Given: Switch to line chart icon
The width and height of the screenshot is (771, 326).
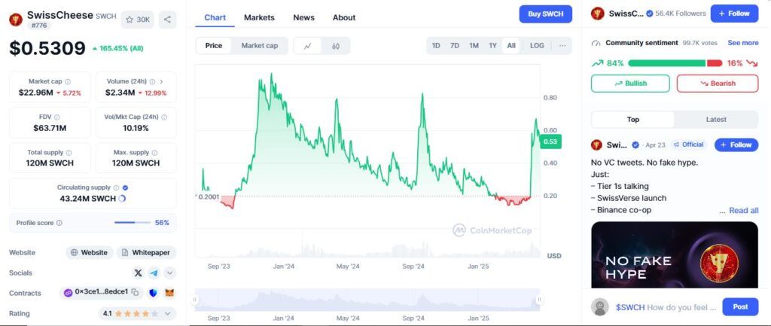Looking at the screenshot, I should point(308,46).
